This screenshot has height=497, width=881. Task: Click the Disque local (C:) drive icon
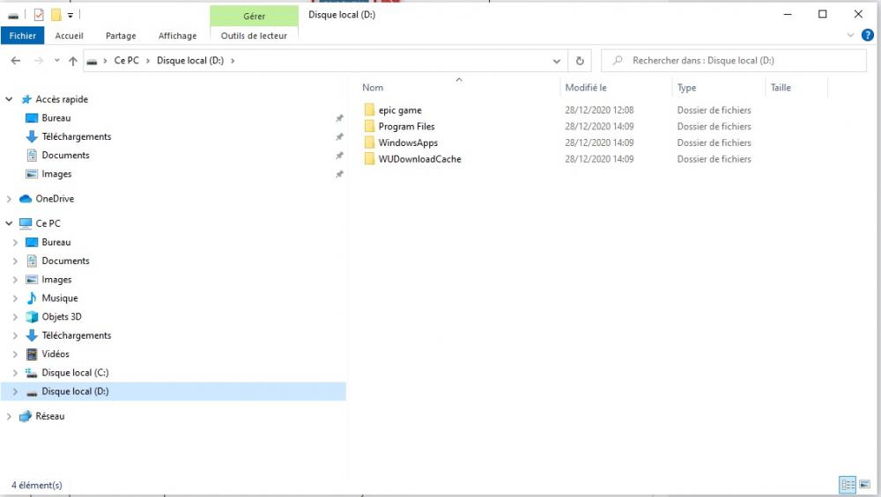(32, 372)
